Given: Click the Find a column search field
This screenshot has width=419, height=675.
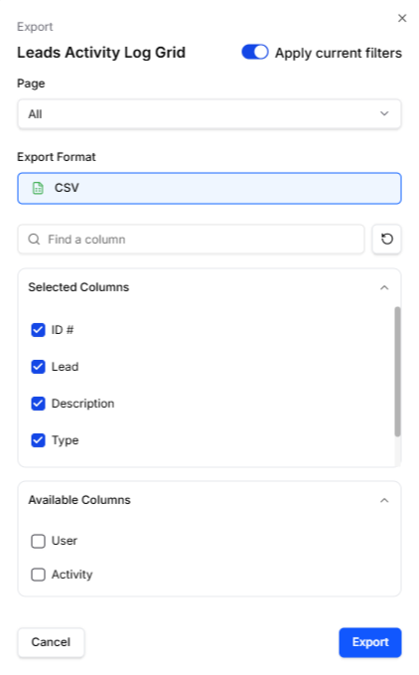Looking at the screenshot, I should pos(191,239).
